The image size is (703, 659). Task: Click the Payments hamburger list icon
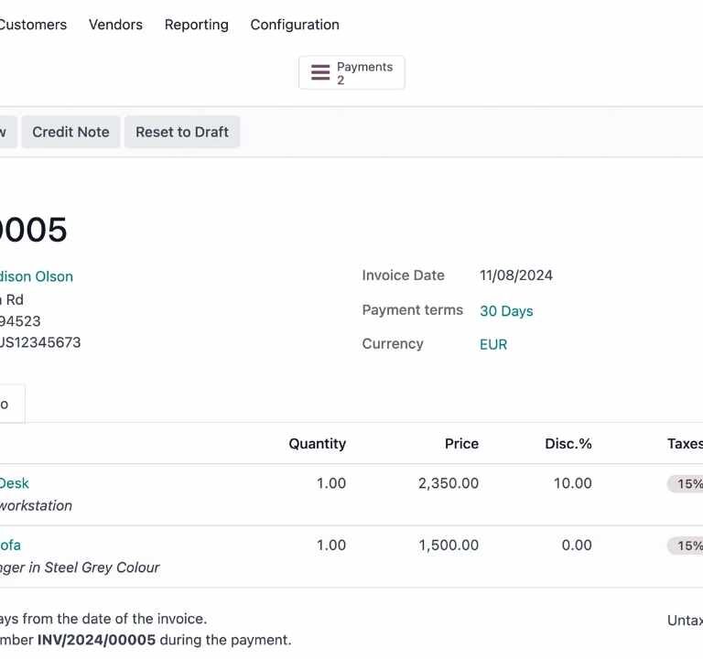coord(320,73)
